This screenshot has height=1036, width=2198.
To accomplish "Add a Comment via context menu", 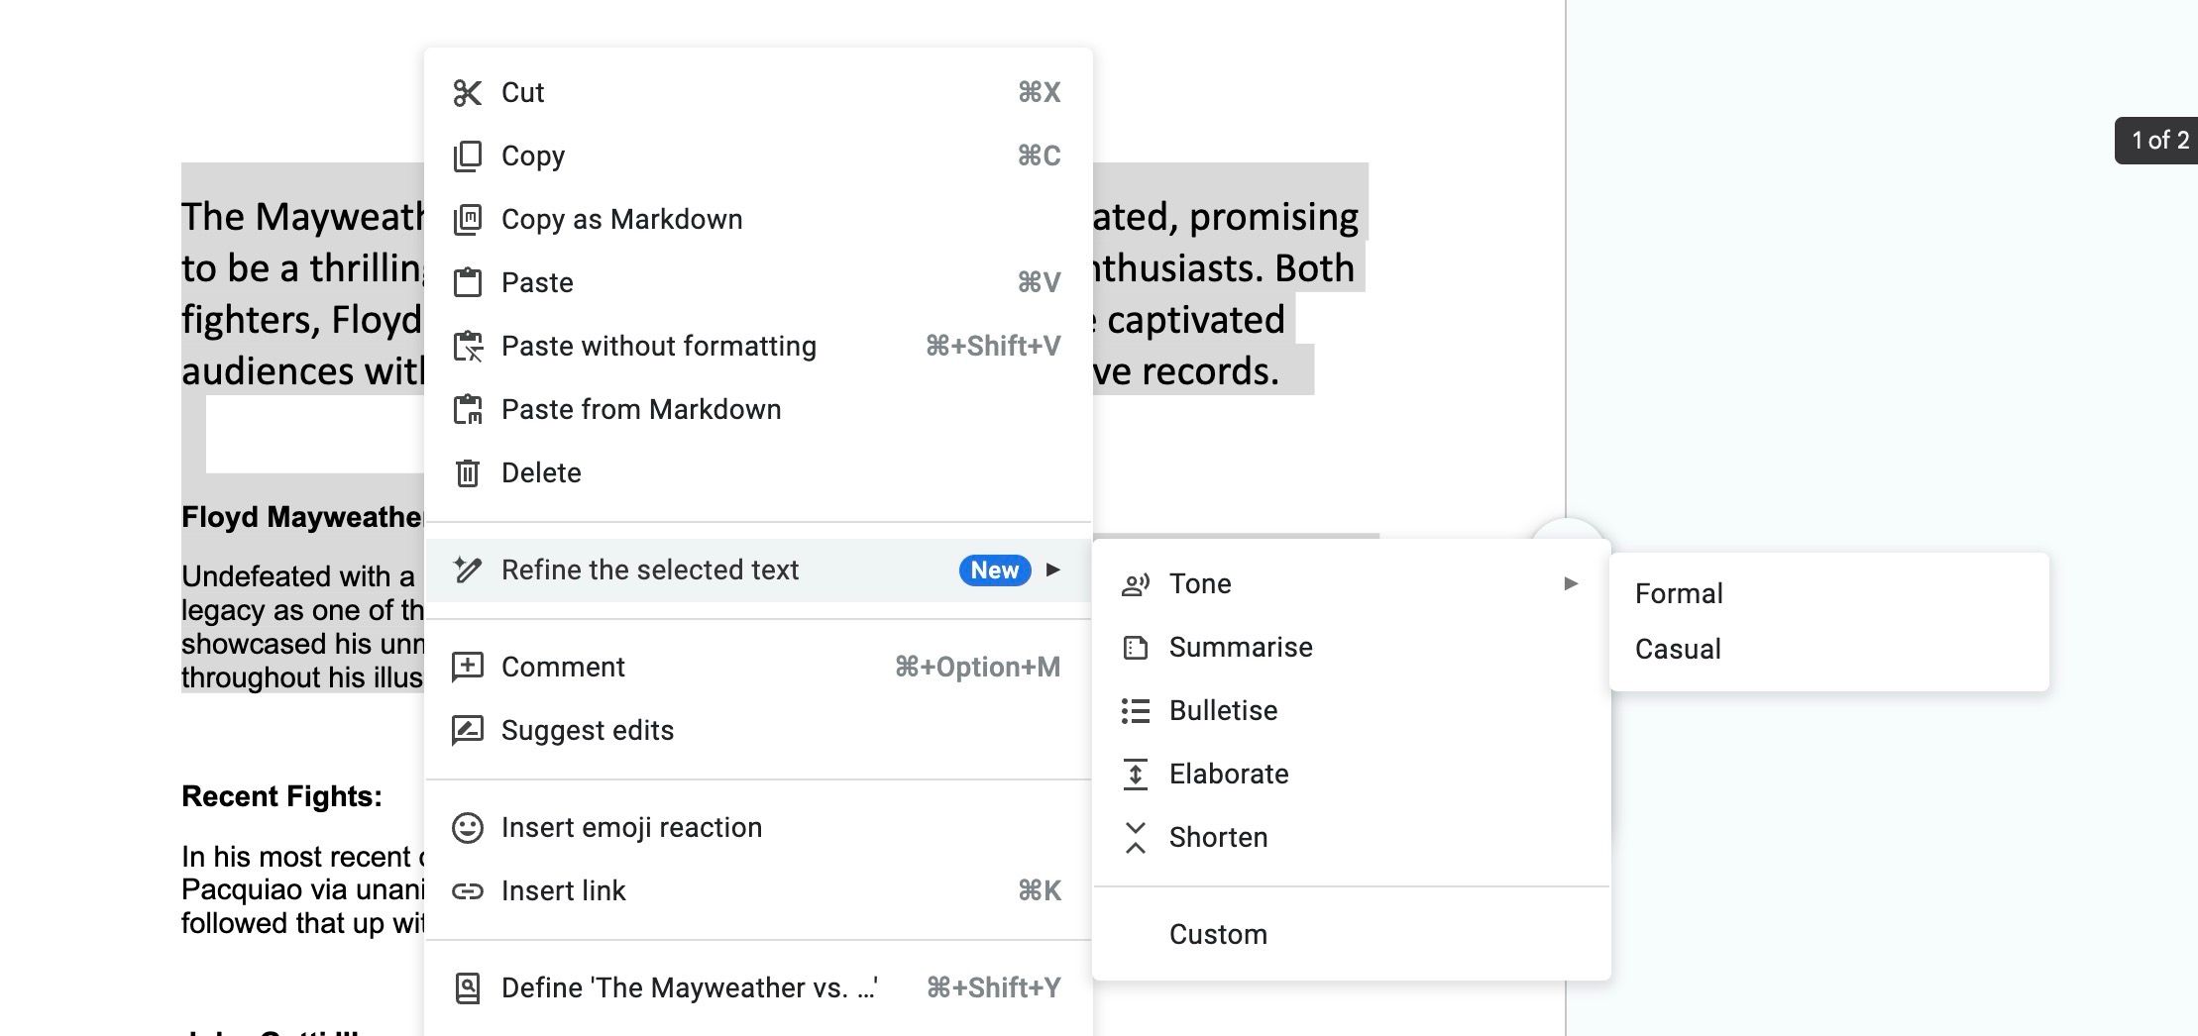I will click(758, 667).
